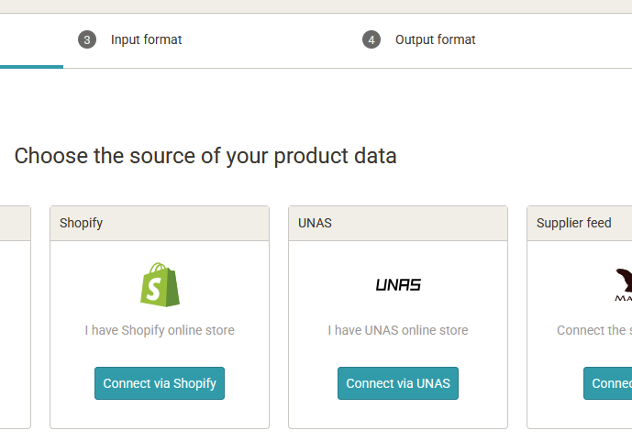Click the beige bar at top of page
The height and width of the screenshot is (442, 632).
pos(316,6)
